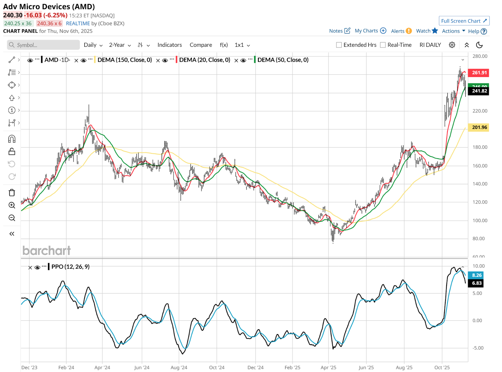
Task: Zoom out using magnifier minus icon
Action: pyautogui.click(x=12, y=218)
